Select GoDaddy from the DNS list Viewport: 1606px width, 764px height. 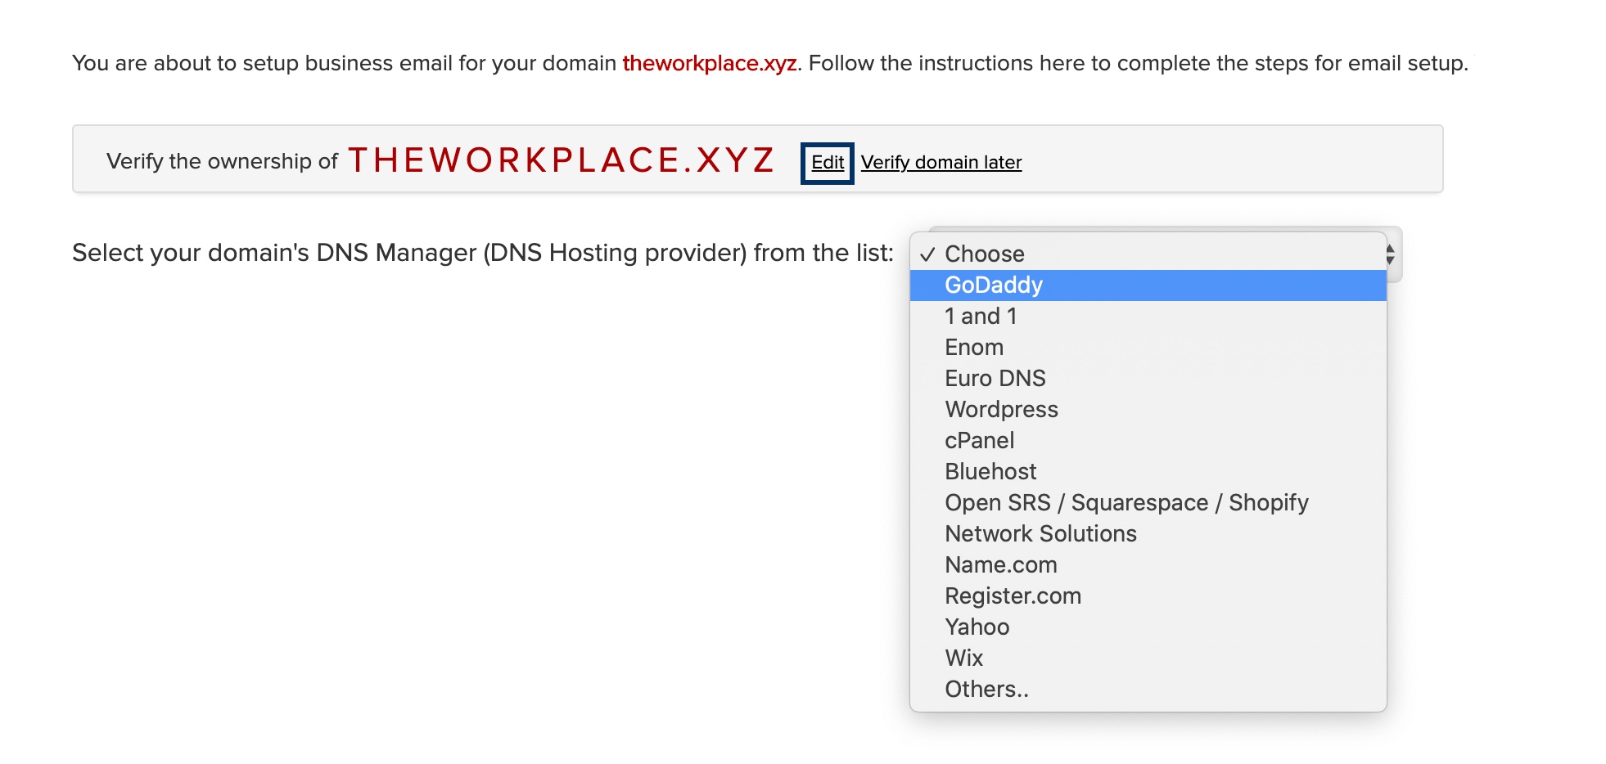click(x=1148, y=285)
